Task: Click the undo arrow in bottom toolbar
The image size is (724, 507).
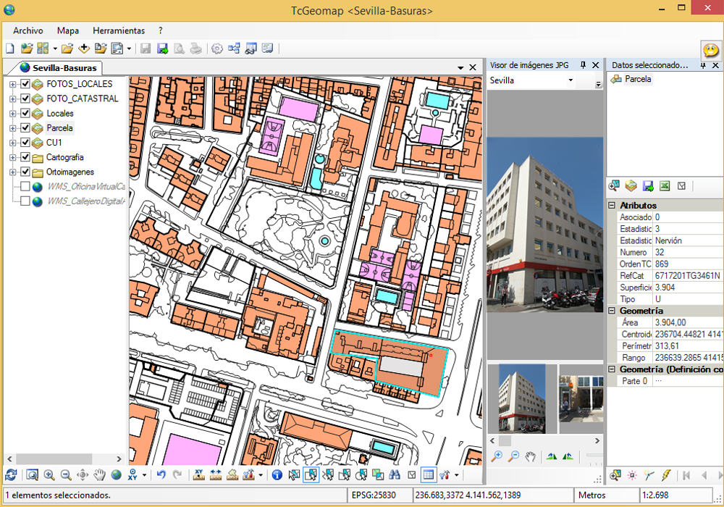Action: pos(161,475)
